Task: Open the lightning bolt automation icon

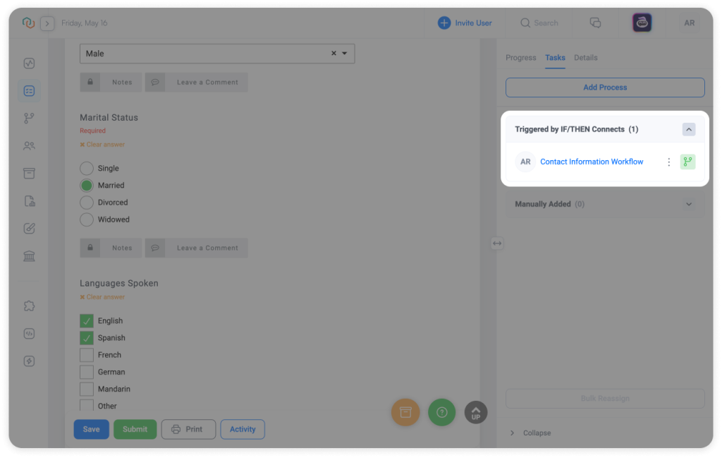Action: pyautogui.click(x=29, y=361)
